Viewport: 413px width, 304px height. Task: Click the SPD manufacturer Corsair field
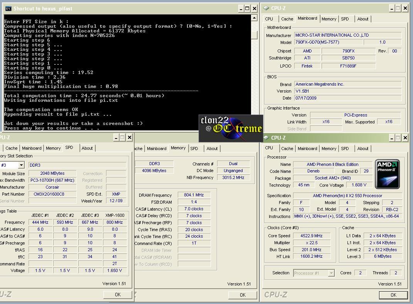point(52,187)
